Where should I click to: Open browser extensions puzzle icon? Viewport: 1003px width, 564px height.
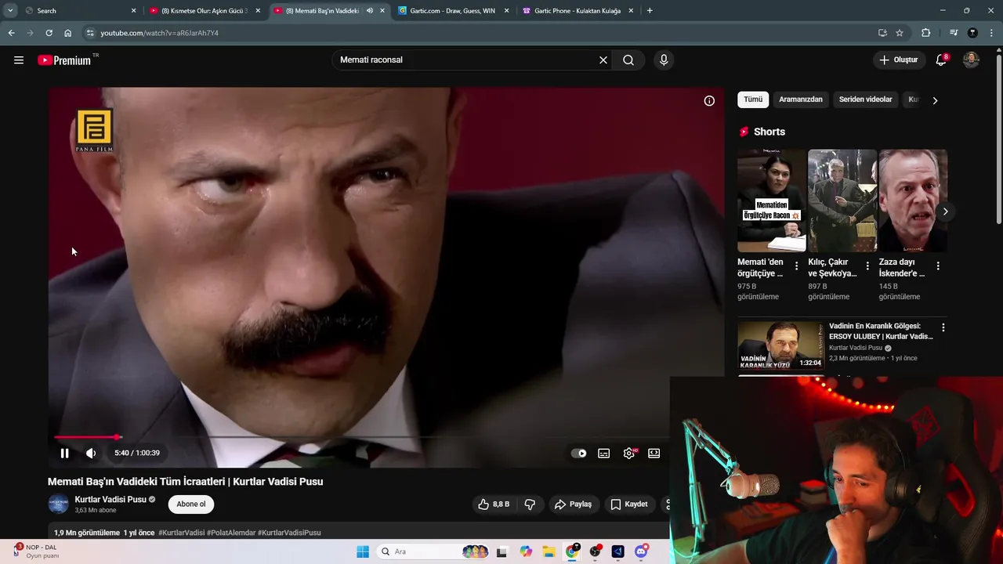tap(926, 33)
